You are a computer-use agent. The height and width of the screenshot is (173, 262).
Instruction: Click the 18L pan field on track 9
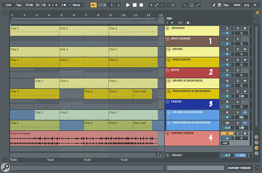pyautogui.click(x=241, y=117)
